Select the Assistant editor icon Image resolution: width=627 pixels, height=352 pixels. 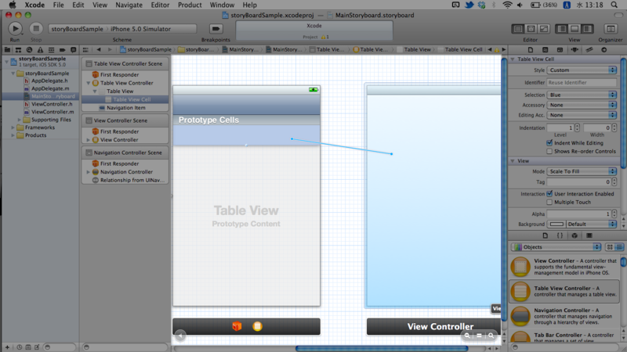(531, 29)
